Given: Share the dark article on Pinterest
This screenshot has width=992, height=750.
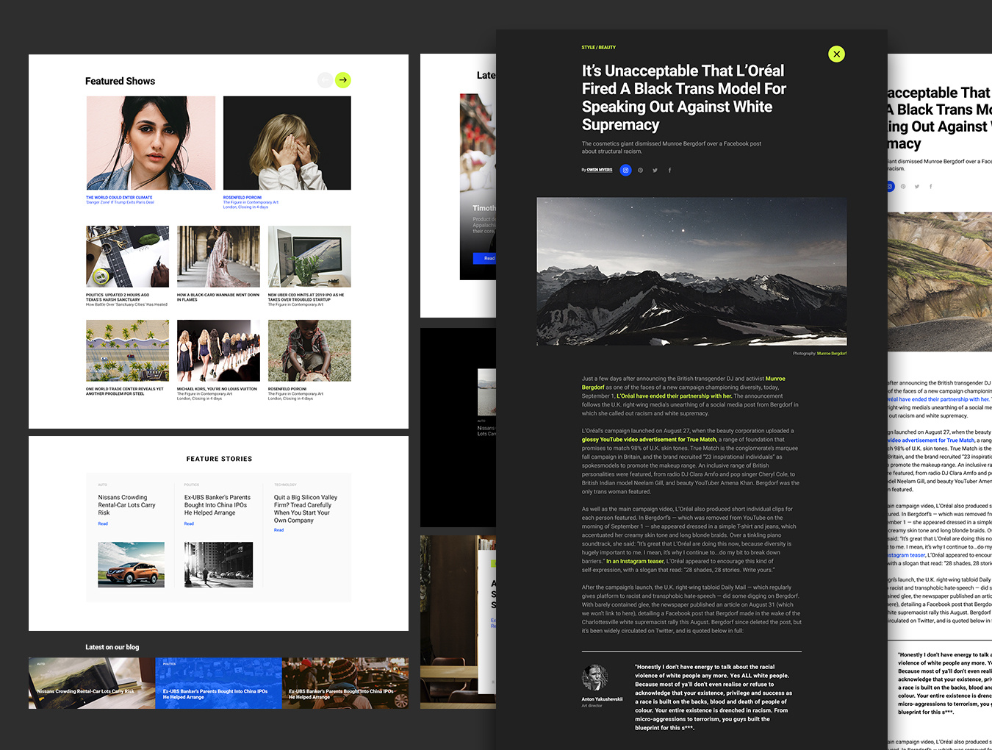Looking at the screenshot, I should pyautogui.click(x=640, y=170).
